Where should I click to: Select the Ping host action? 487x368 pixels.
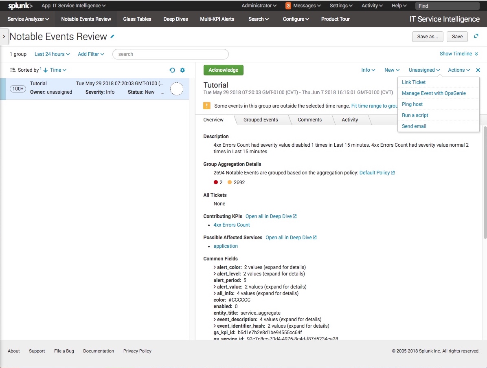coord(438,104)
